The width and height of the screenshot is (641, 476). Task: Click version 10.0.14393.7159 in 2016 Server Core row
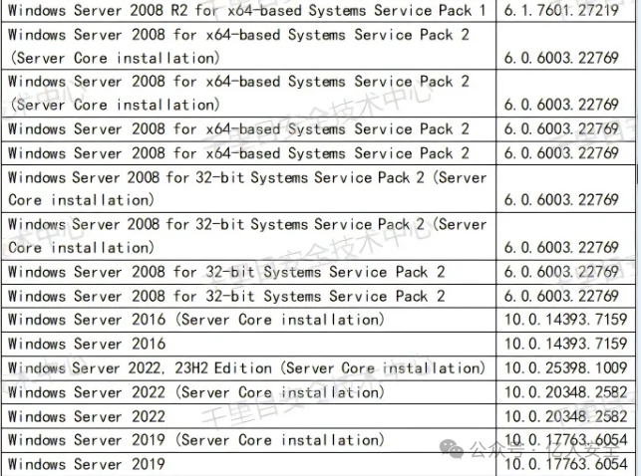click(566, 320)
